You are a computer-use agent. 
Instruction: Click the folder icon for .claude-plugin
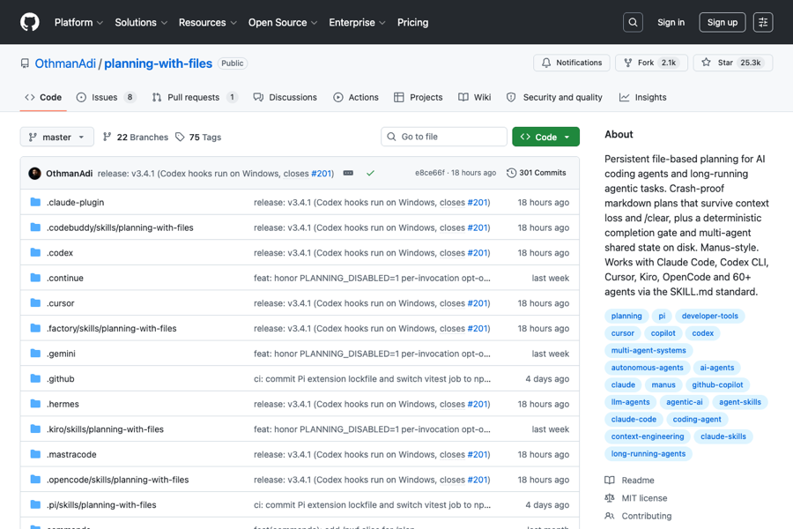coord(35,202)
